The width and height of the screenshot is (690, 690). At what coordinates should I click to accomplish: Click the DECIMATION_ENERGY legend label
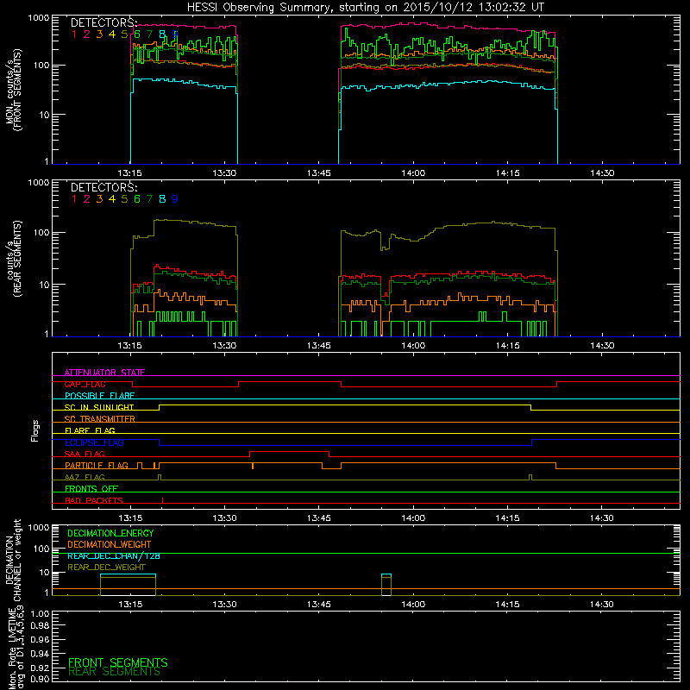pos(110,533)
